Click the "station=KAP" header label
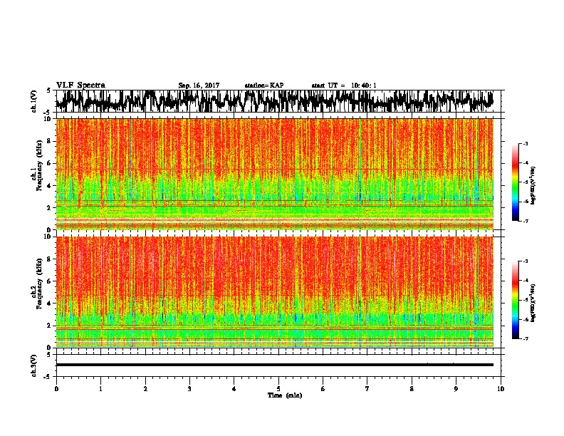 (264, 85)
